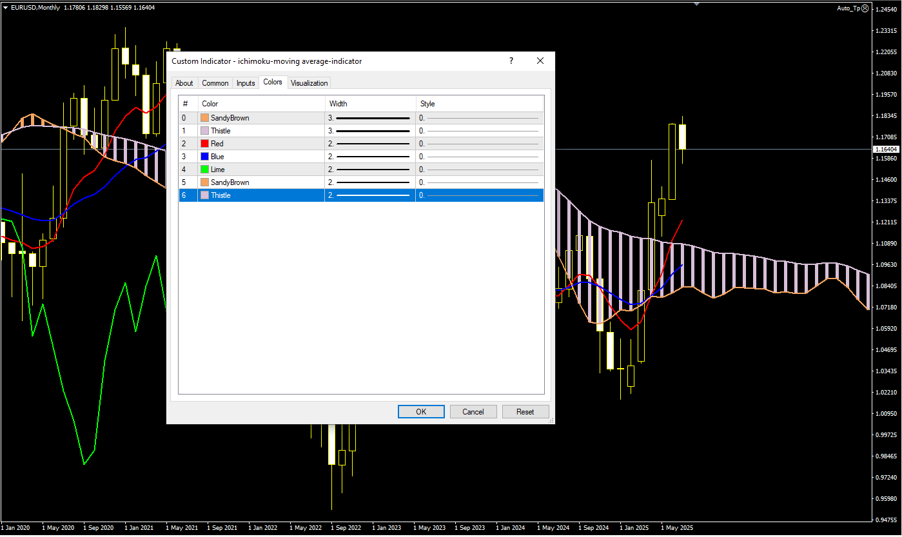The width and height of the screenshot is (902, 537).
Task: Click the help question mark icon
Action: click(x=511, y=61)
